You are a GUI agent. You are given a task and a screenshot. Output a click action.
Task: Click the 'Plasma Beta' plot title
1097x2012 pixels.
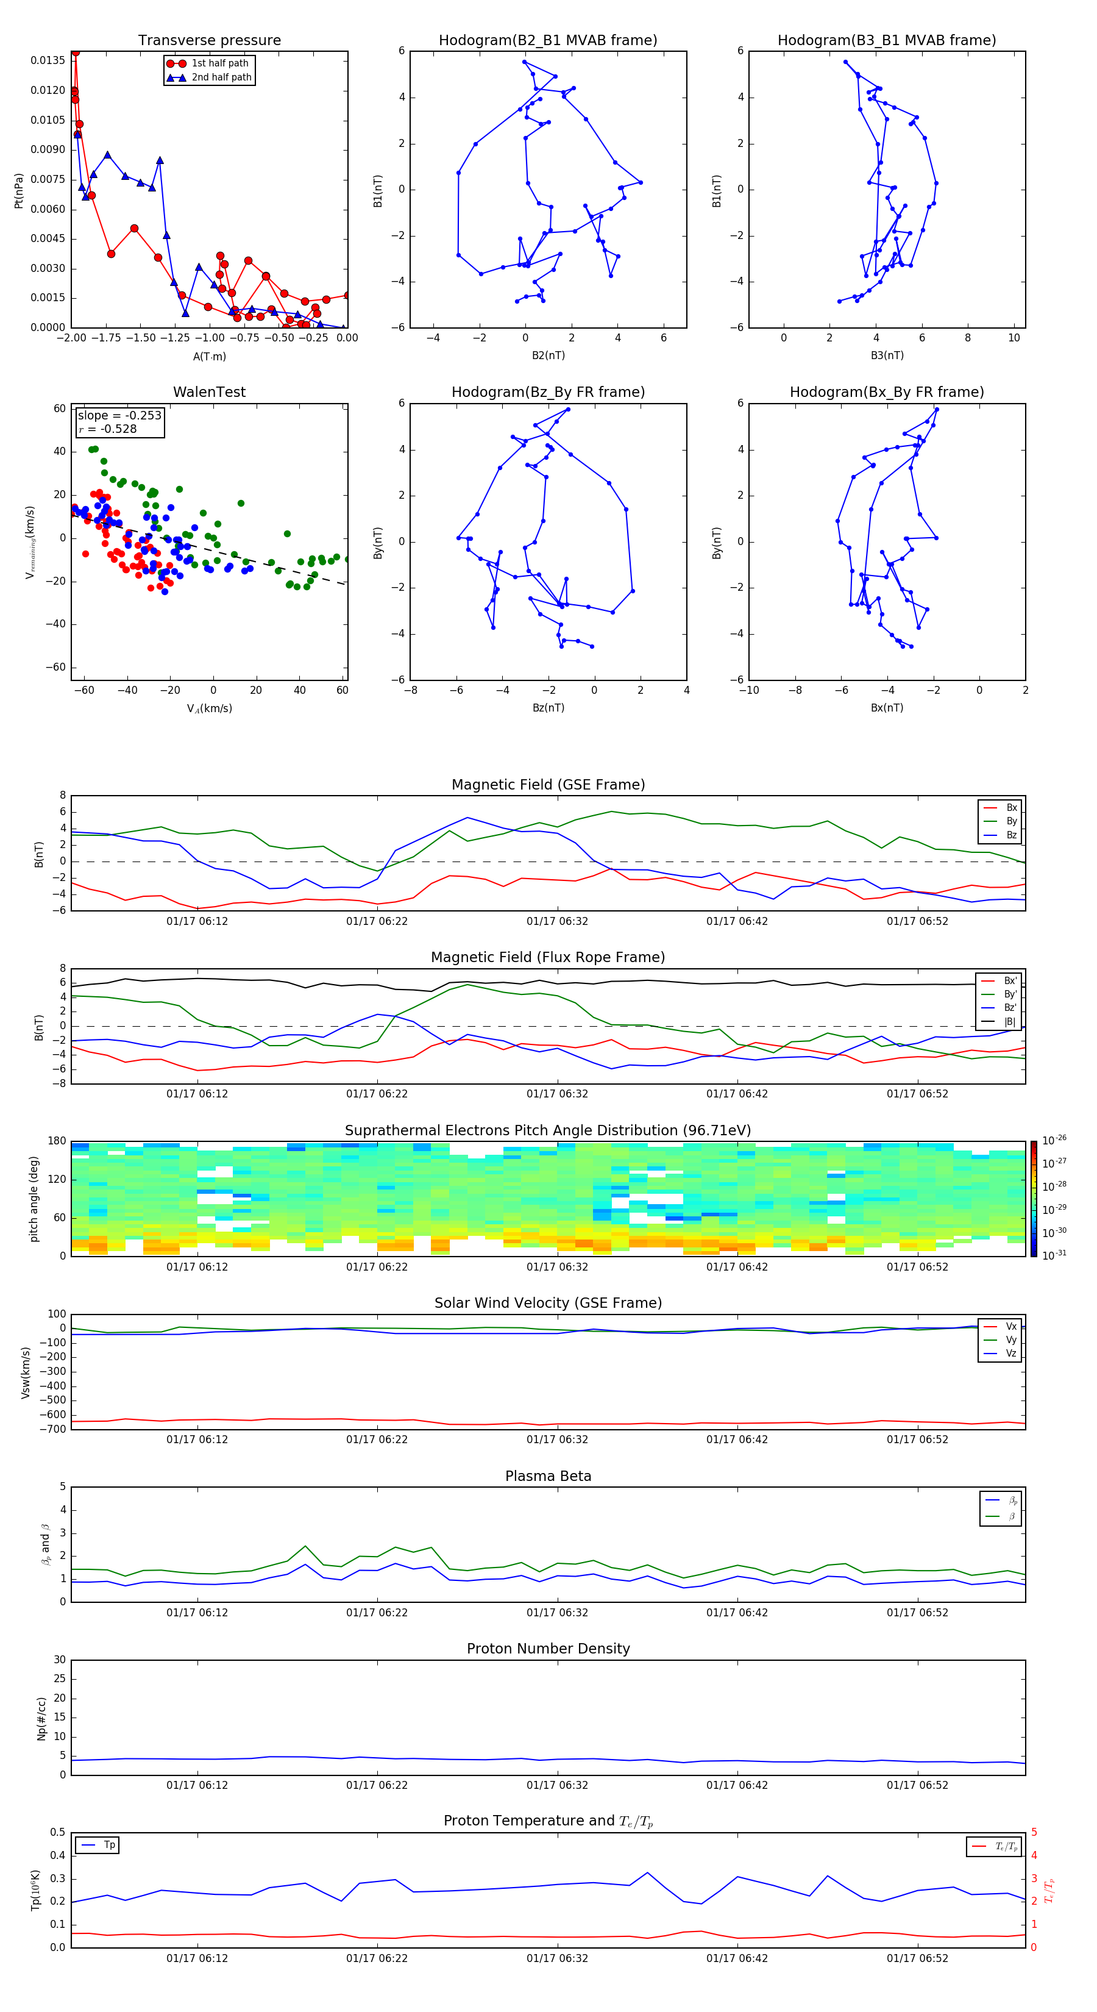tap(548, 1476)
